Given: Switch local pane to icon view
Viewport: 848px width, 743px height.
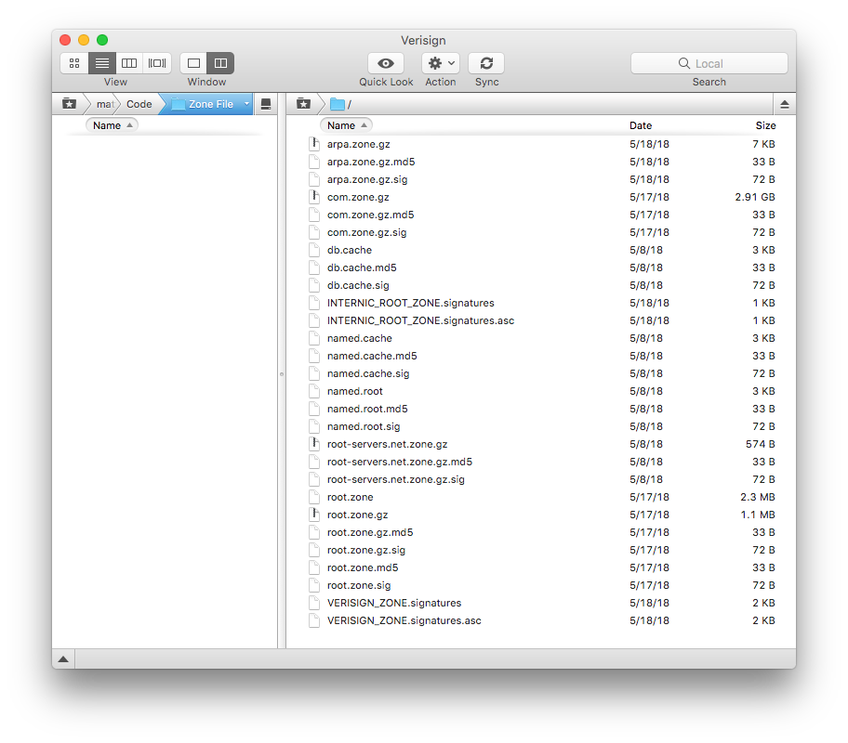Looking at the screenshot, I should pyautogui.click(x=73, y=63).
